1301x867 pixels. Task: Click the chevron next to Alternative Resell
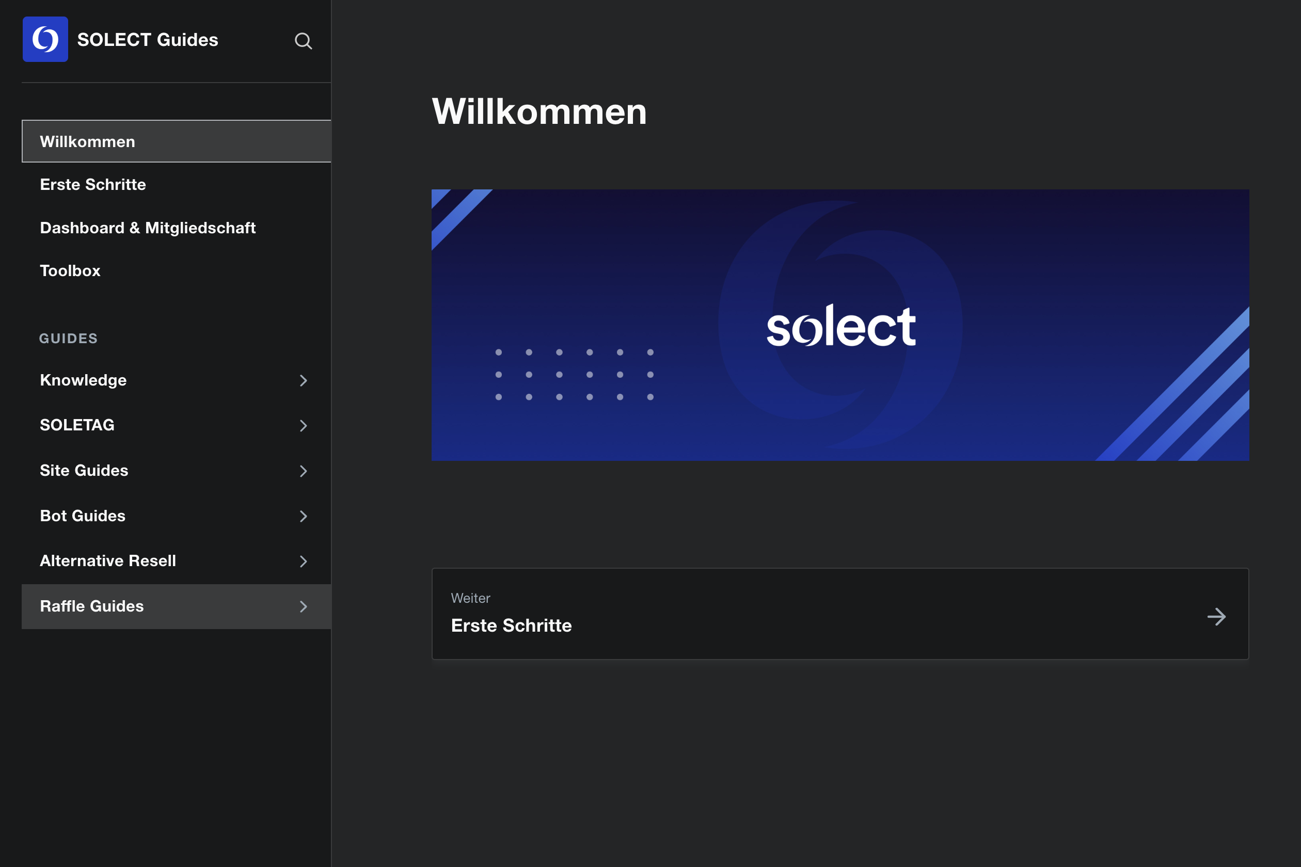[303, 561]
